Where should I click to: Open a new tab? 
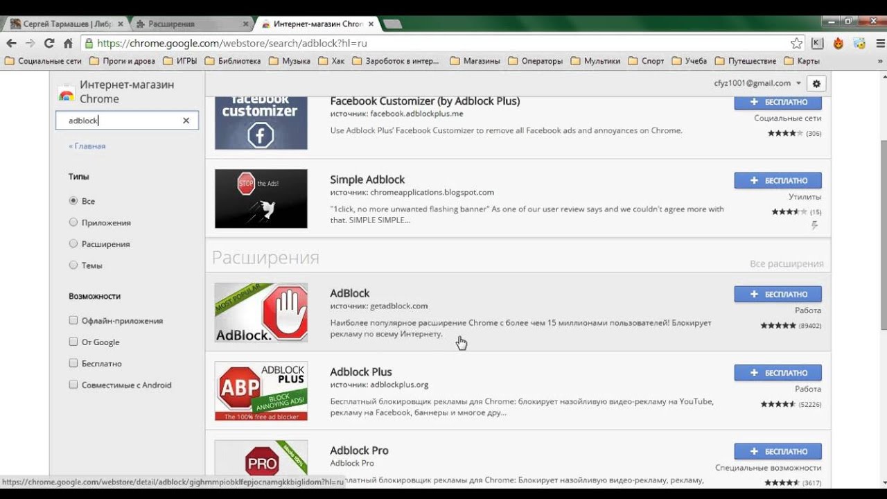(x=392, y=24)
